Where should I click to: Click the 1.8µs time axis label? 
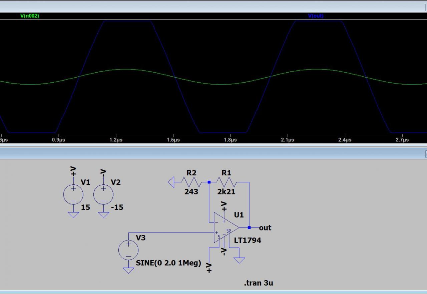(x=230, y=140)
